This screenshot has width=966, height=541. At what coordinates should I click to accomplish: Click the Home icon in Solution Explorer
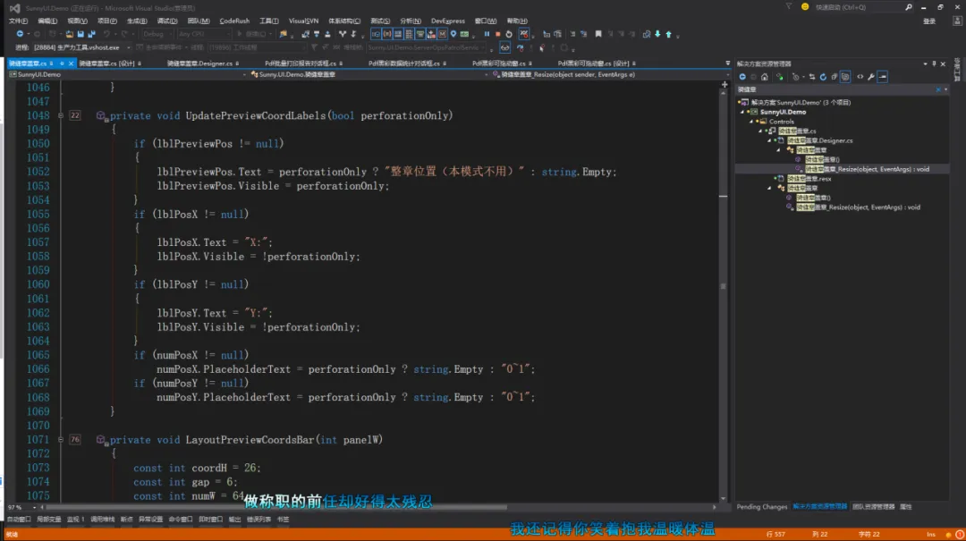765,77
